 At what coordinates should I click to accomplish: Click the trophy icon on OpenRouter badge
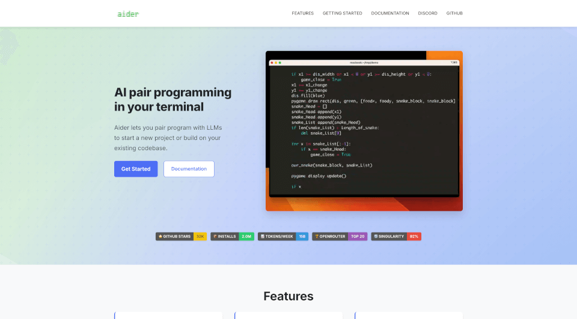[x=316, y=237]
